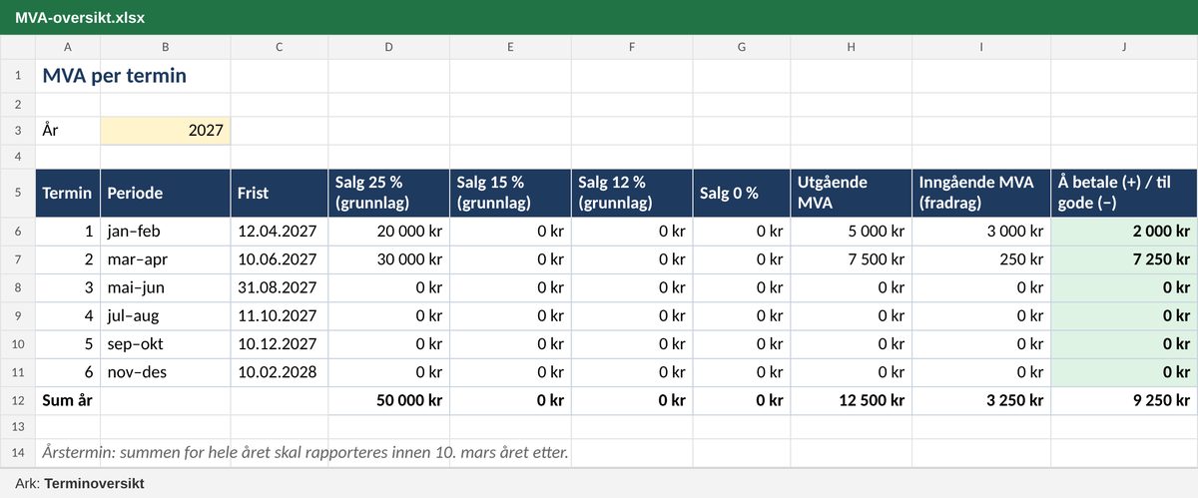The height and width of the screenshot is (498, 1198).
Task: Click the 'Salg 12 % (grunnlag)' header
Action: pyautogui.click(x=632, y=193)
